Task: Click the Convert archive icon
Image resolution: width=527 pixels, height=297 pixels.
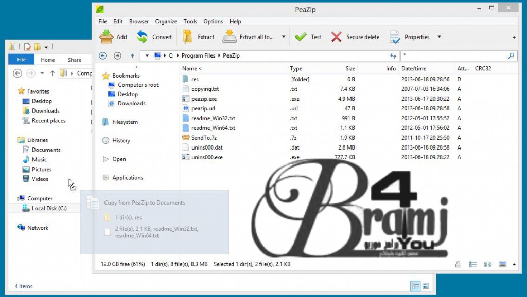Action: click(142, 36)
